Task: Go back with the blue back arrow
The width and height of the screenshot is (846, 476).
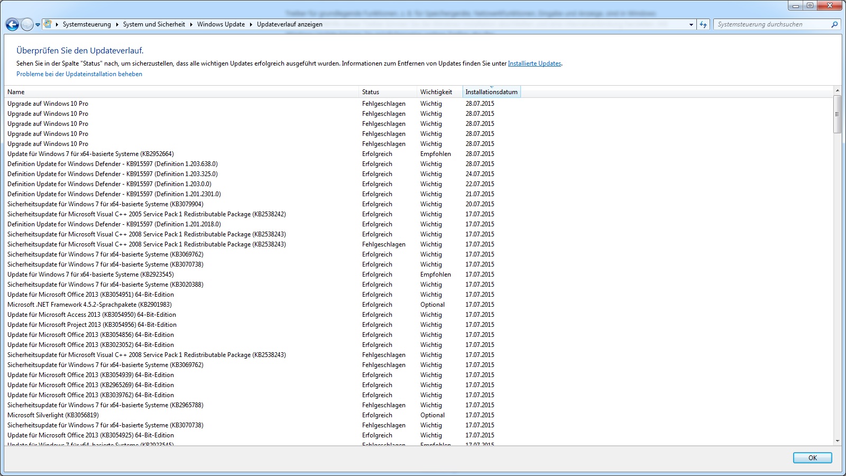Action: coord(12,24)
